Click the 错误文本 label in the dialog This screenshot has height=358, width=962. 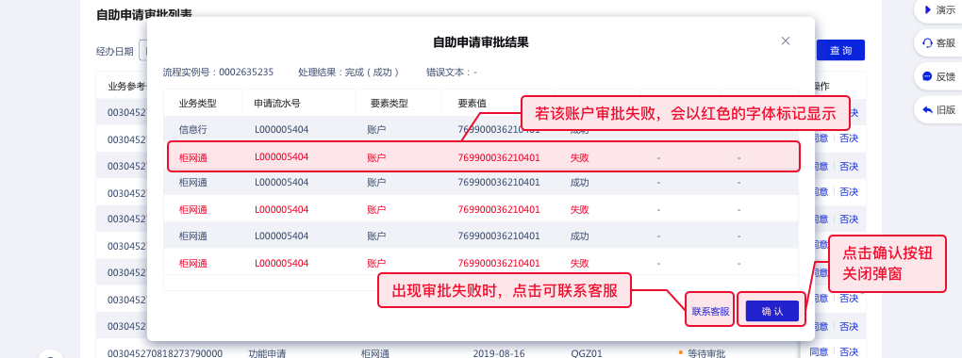click(x=449, y=73)
